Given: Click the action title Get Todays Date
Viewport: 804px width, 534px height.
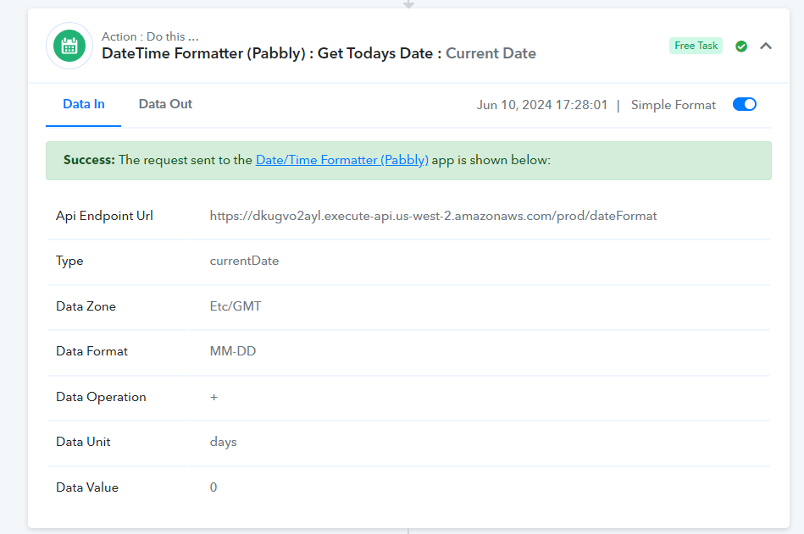Looking at the screenshot, I should click(x=374, y=53).
